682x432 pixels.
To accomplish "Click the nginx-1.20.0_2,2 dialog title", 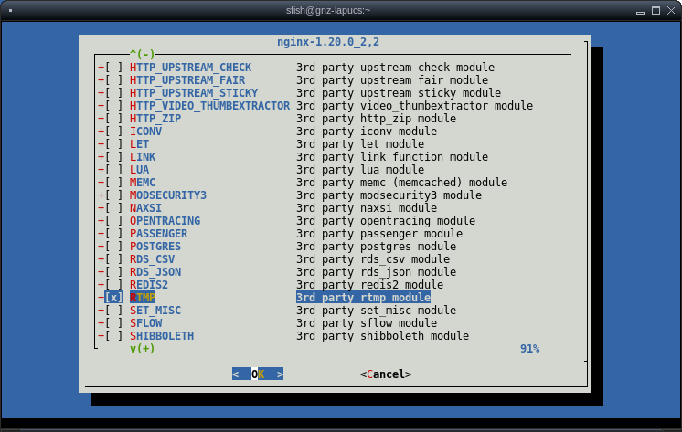I will point(328,42).
